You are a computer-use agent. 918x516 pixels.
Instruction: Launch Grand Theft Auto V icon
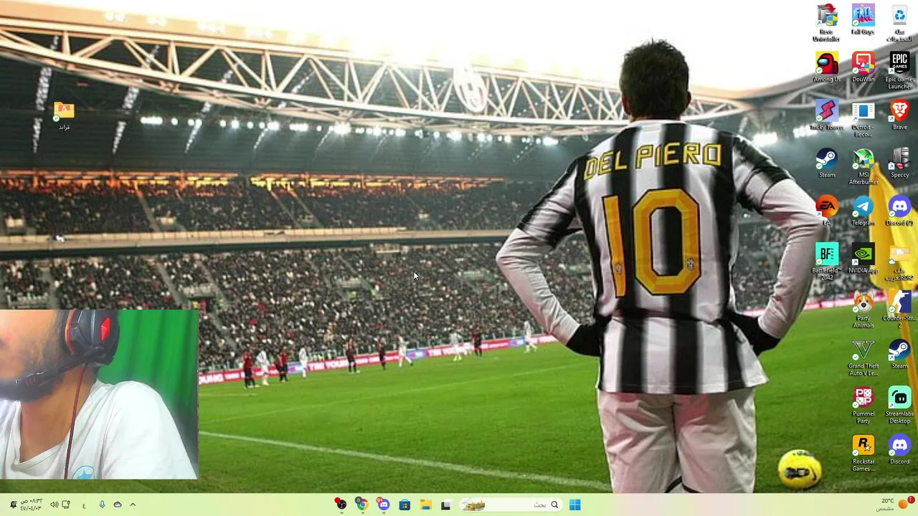tap(863, 358)
